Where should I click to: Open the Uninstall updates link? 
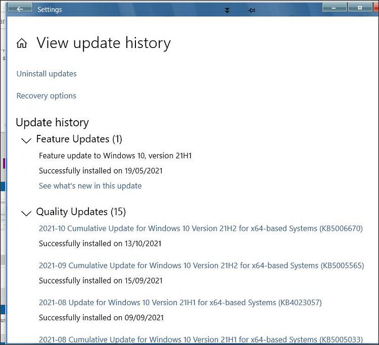click(46, 74)
